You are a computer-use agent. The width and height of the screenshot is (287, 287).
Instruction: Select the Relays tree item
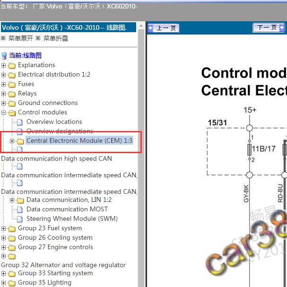click(27, 94)
